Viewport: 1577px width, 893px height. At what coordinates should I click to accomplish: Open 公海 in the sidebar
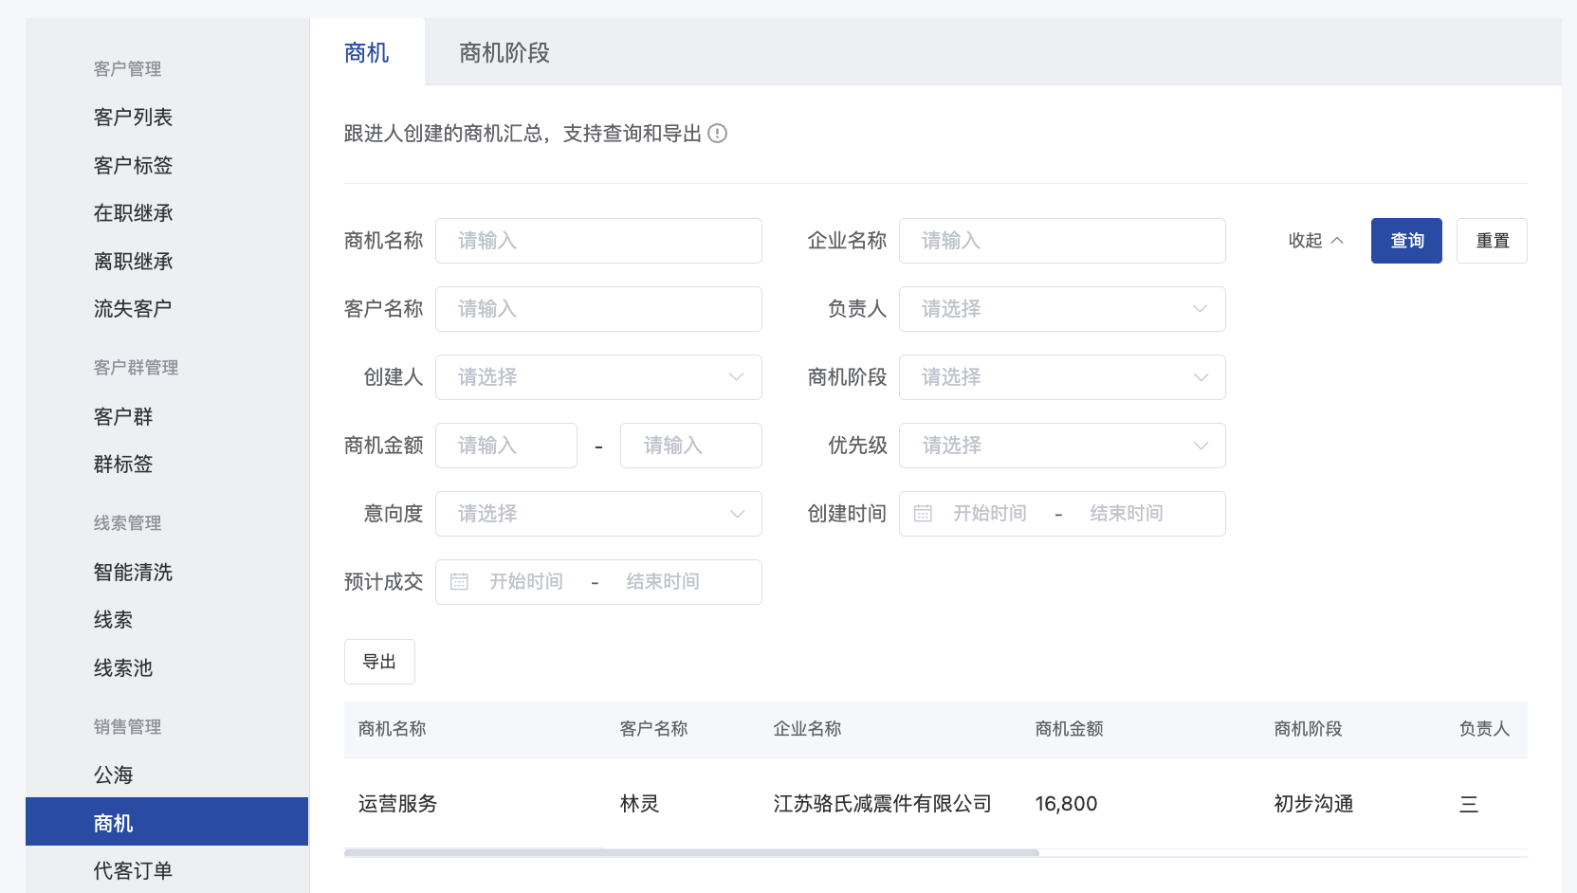click(113, 775)
